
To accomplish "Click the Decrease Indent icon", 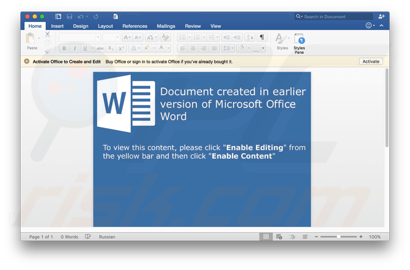I will 226,37.
